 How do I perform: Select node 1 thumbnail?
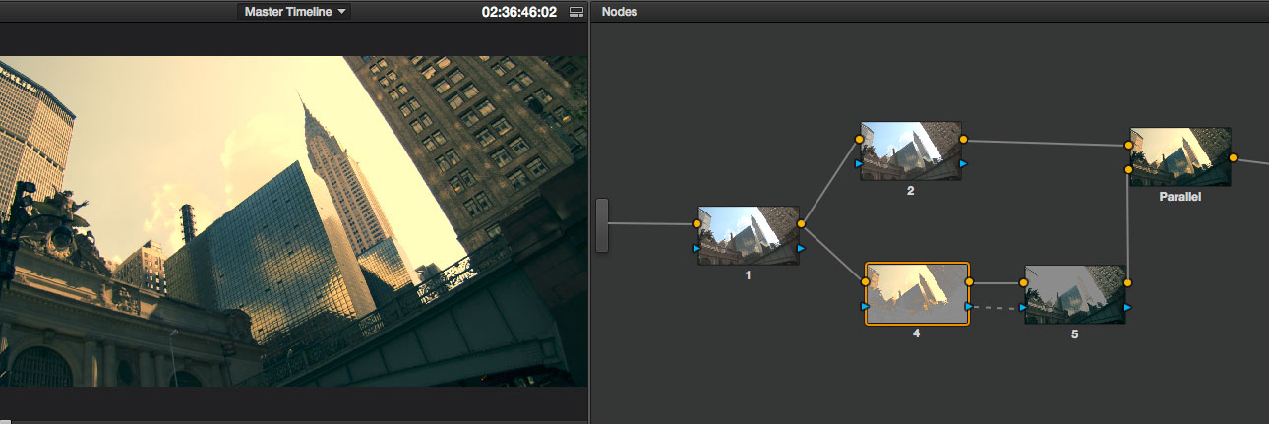coord(749,235)
